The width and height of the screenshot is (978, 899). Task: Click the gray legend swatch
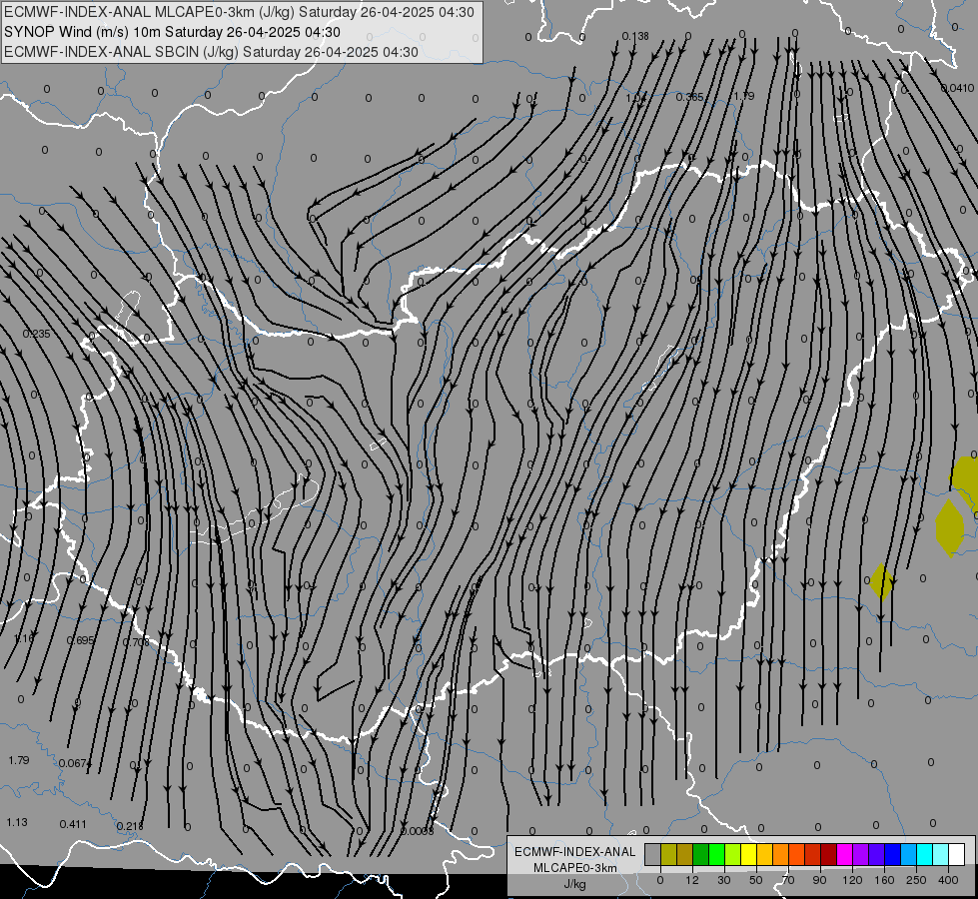coord(652,854)
